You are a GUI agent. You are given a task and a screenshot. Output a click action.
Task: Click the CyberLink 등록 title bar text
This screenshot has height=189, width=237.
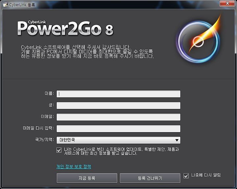pyautogui.click(x=22, y=5)
